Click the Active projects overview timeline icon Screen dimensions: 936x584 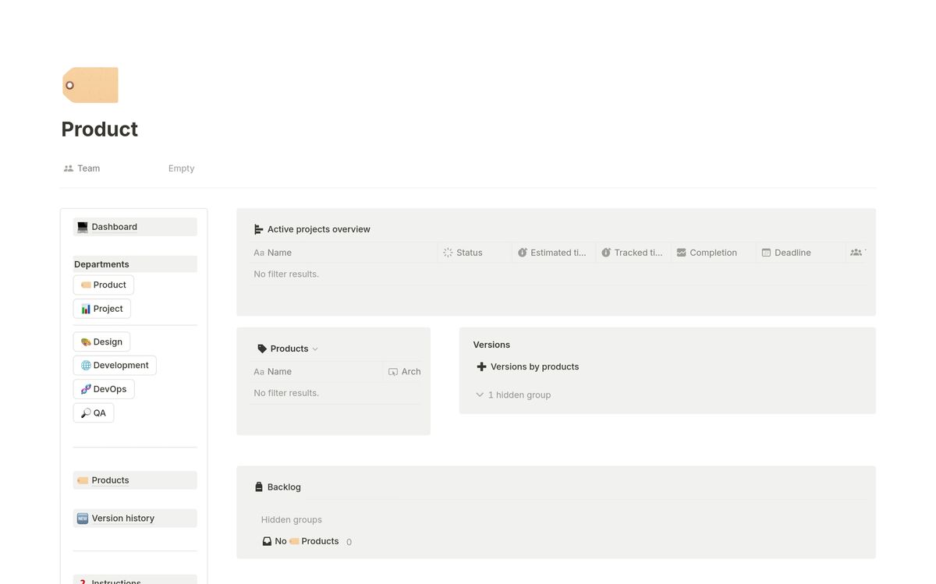259,229
